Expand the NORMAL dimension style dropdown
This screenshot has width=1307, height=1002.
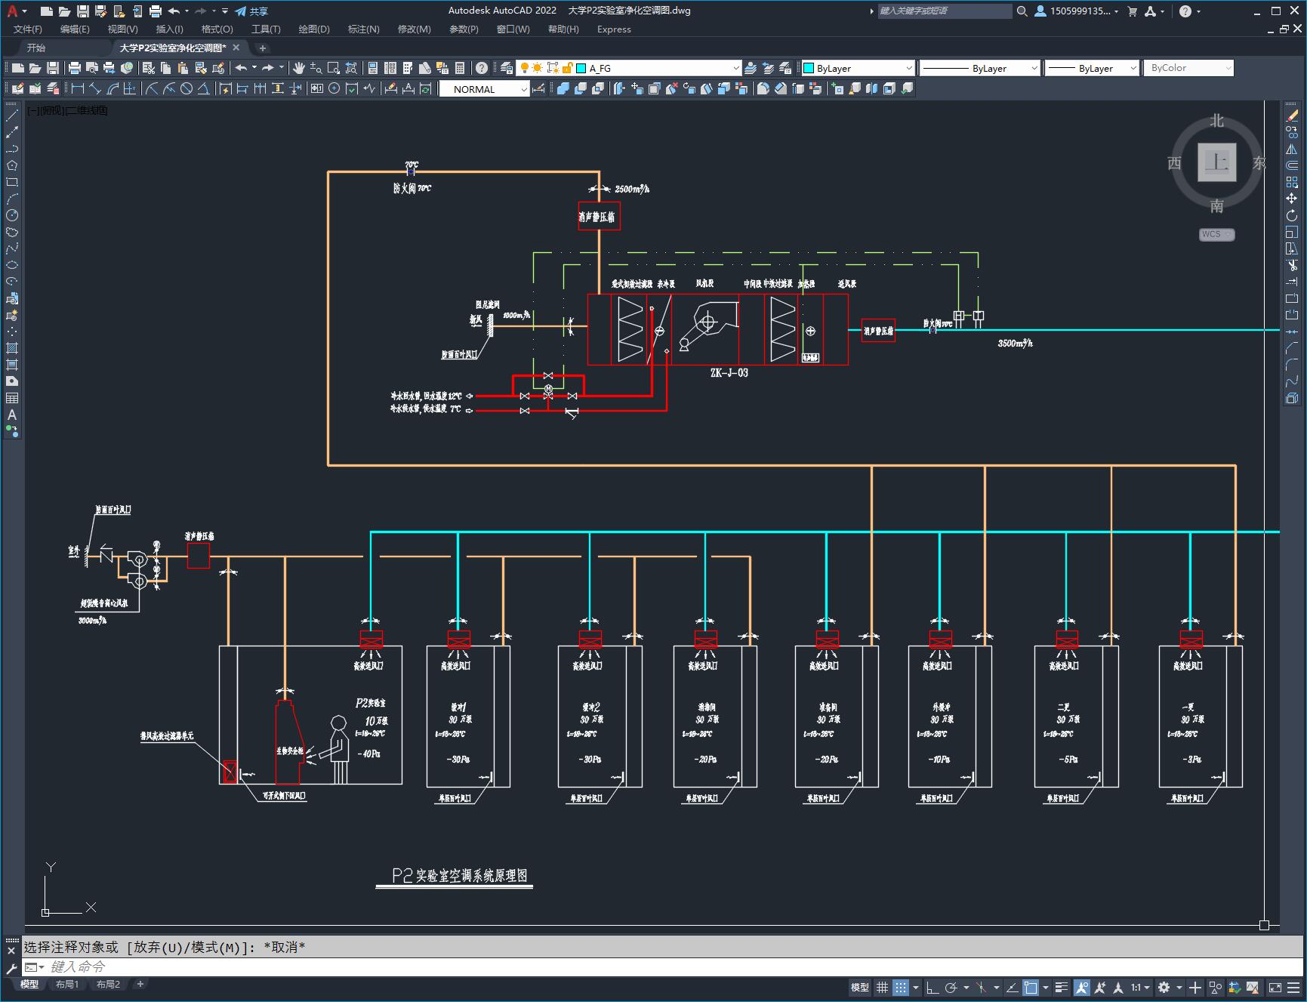[485, 89]
